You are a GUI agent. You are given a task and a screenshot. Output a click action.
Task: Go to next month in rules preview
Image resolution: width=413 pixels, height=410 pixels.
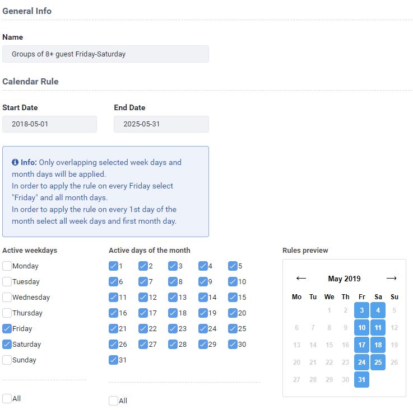coord(391,278)
